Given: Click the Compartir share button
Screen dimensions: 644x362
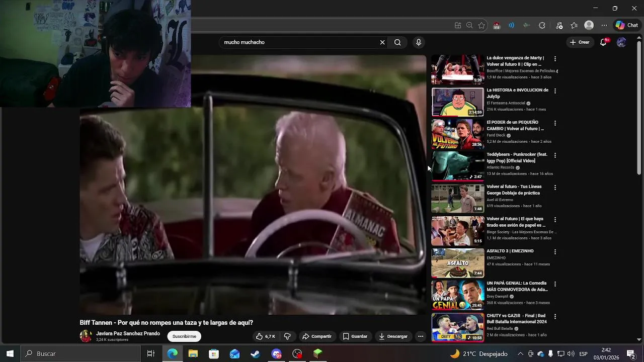Looking at the screenshot, I should [x=316, y=336].
